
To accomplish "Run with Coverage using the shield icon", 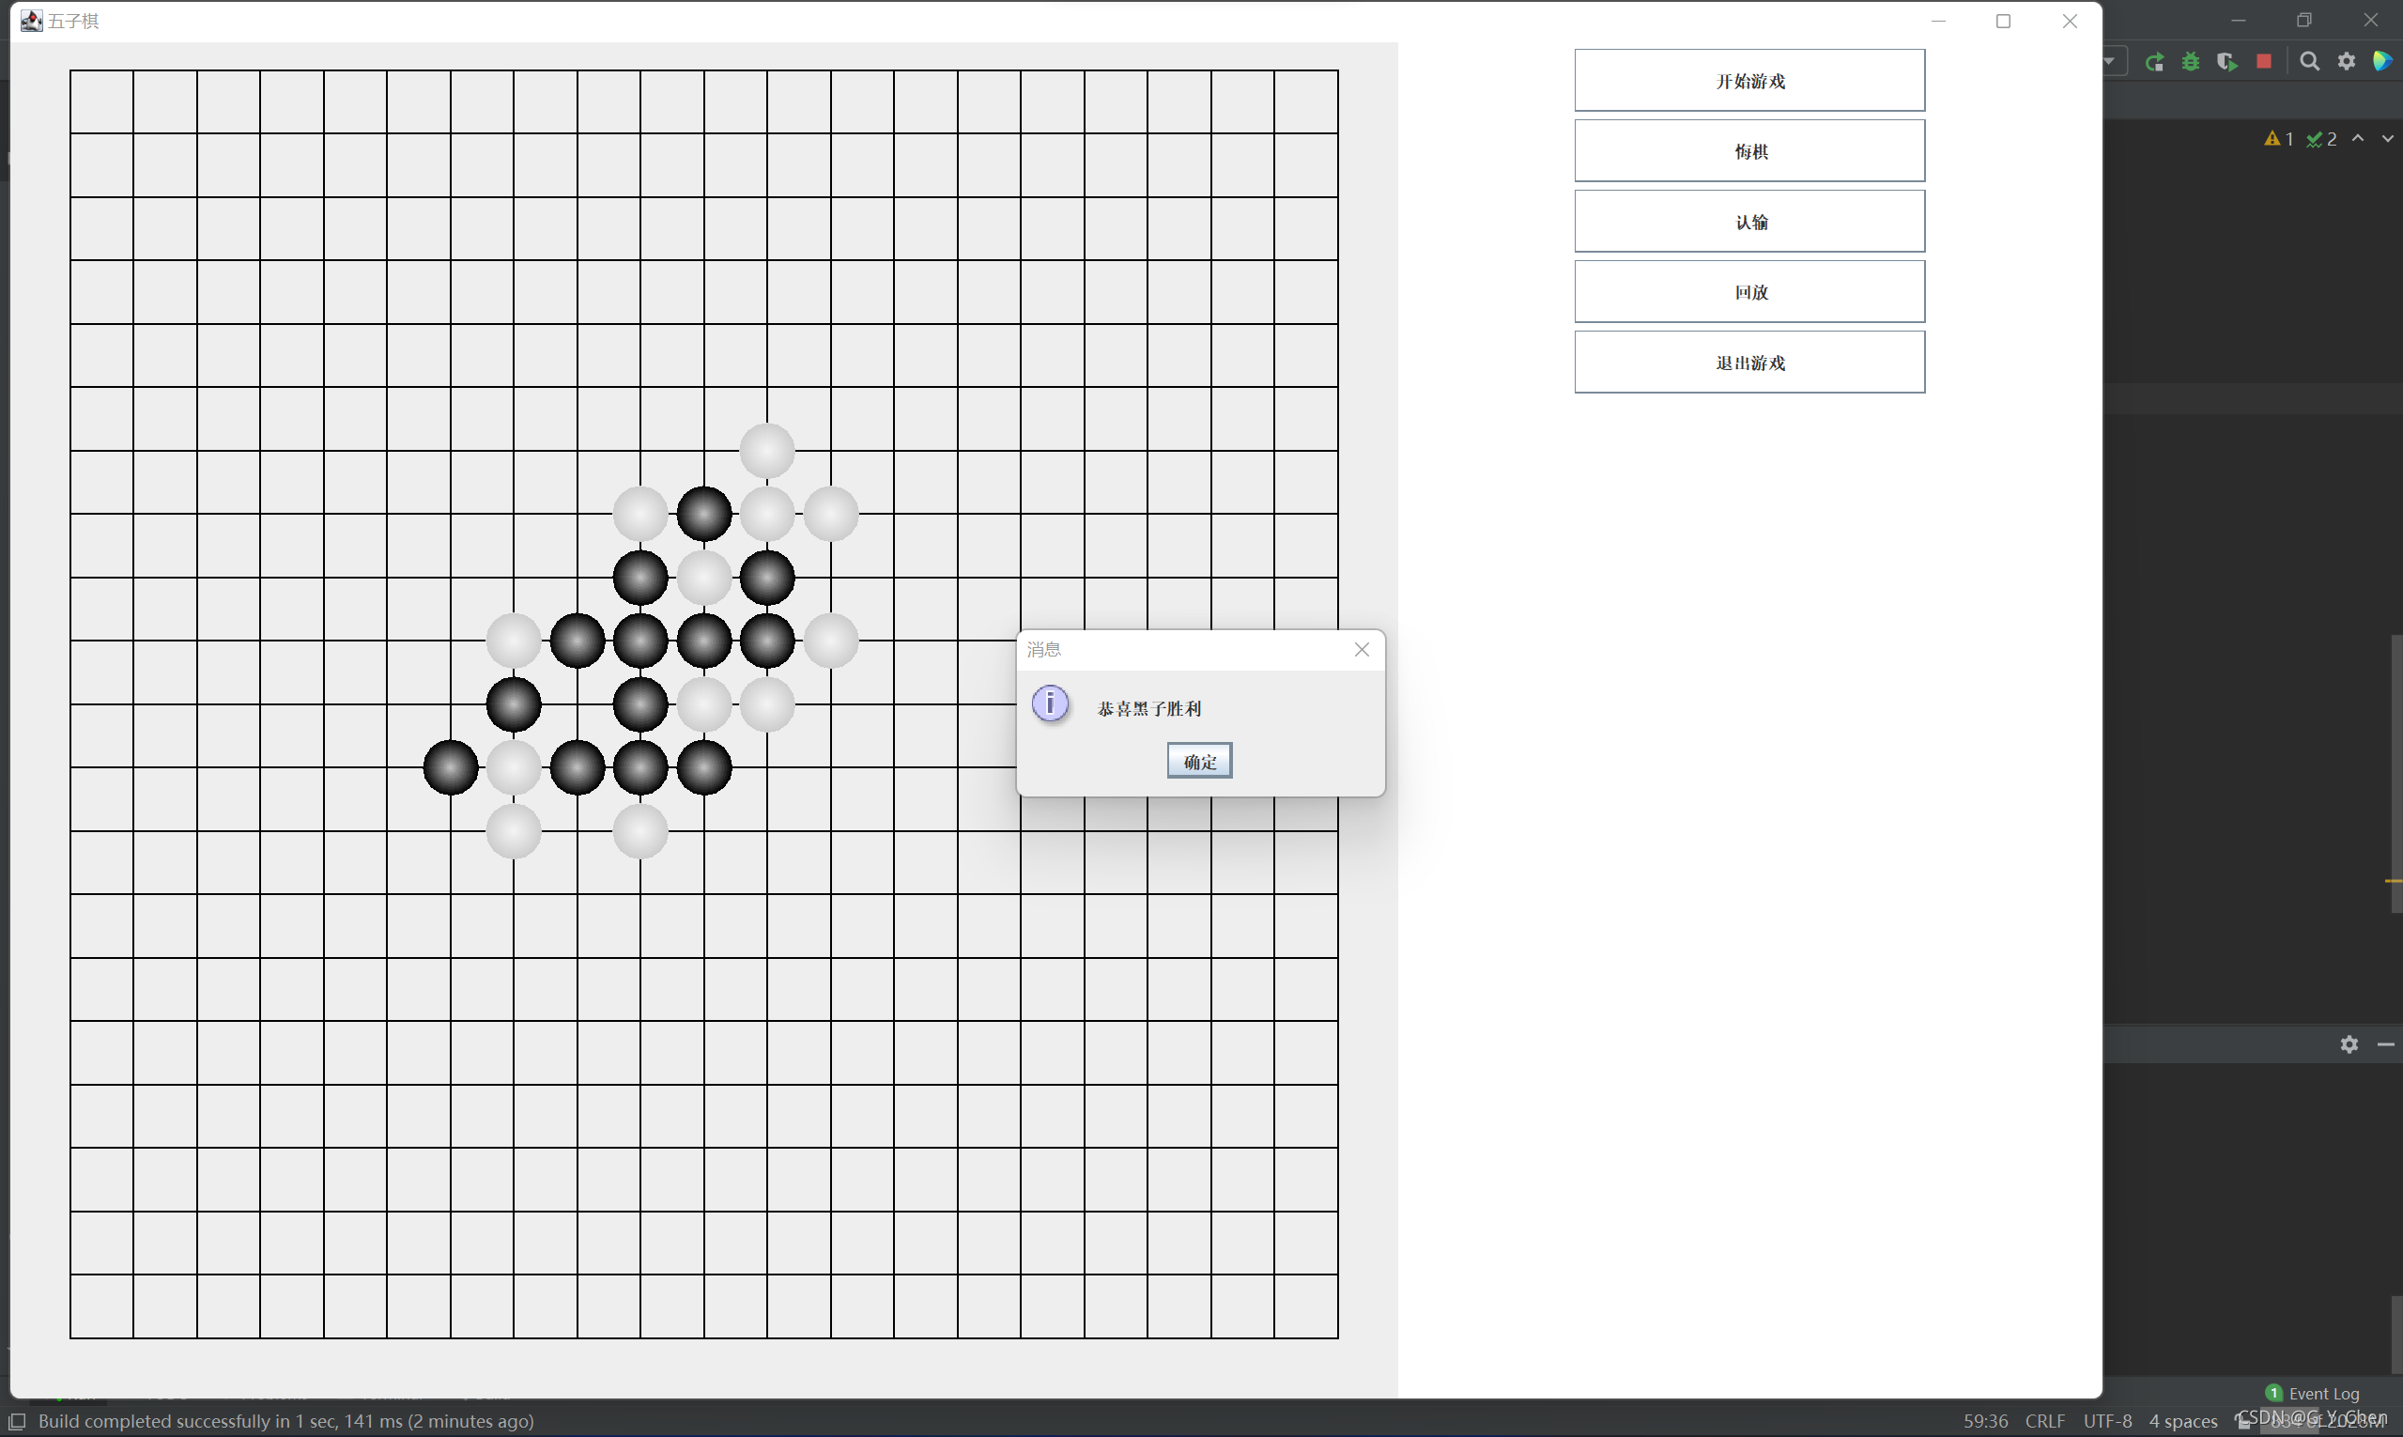I will (2226, 62).
